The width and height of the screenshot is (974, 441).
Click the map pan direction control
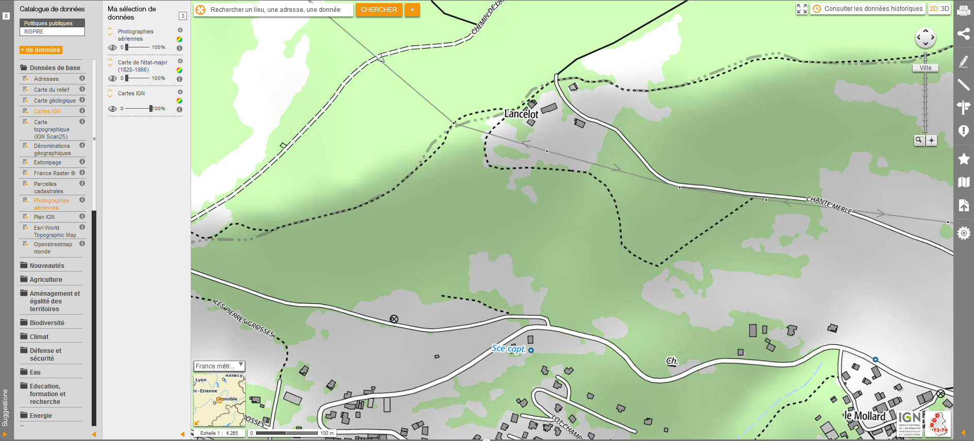925,38
